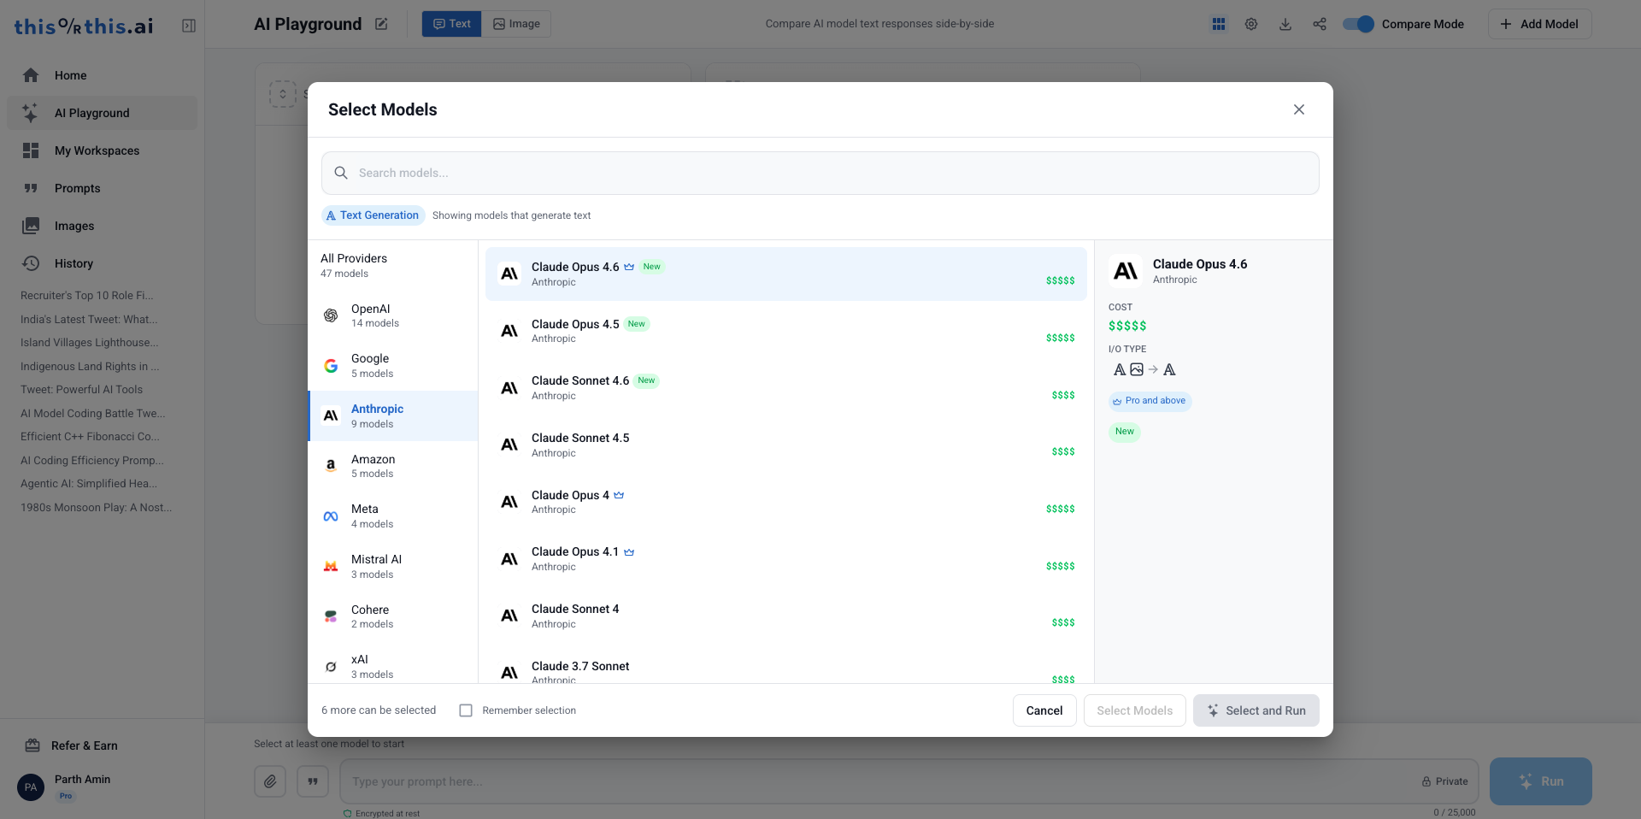Switch to the Image tab
This screenshot has height=819, width=1641.
(x=516, y=24)
